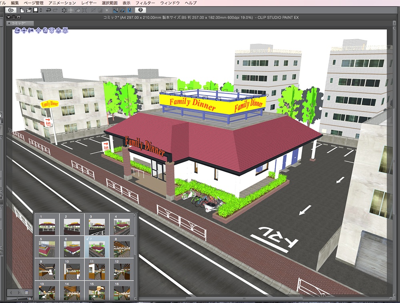Click the canvas horizontal scrollbar

pyautogui.click(x=244, y=298)
